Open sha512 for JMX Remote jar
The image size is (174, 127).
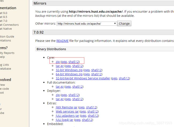coord(91,107)
